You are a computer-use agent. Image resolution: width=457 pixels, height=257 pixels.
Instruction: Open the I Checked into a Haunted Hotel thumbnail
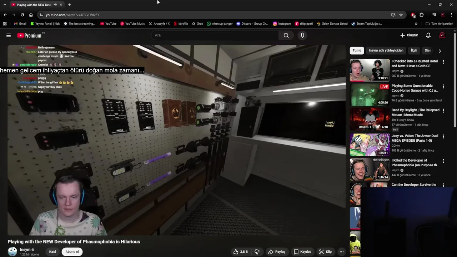pyautogui.click(x=370, y=70)
